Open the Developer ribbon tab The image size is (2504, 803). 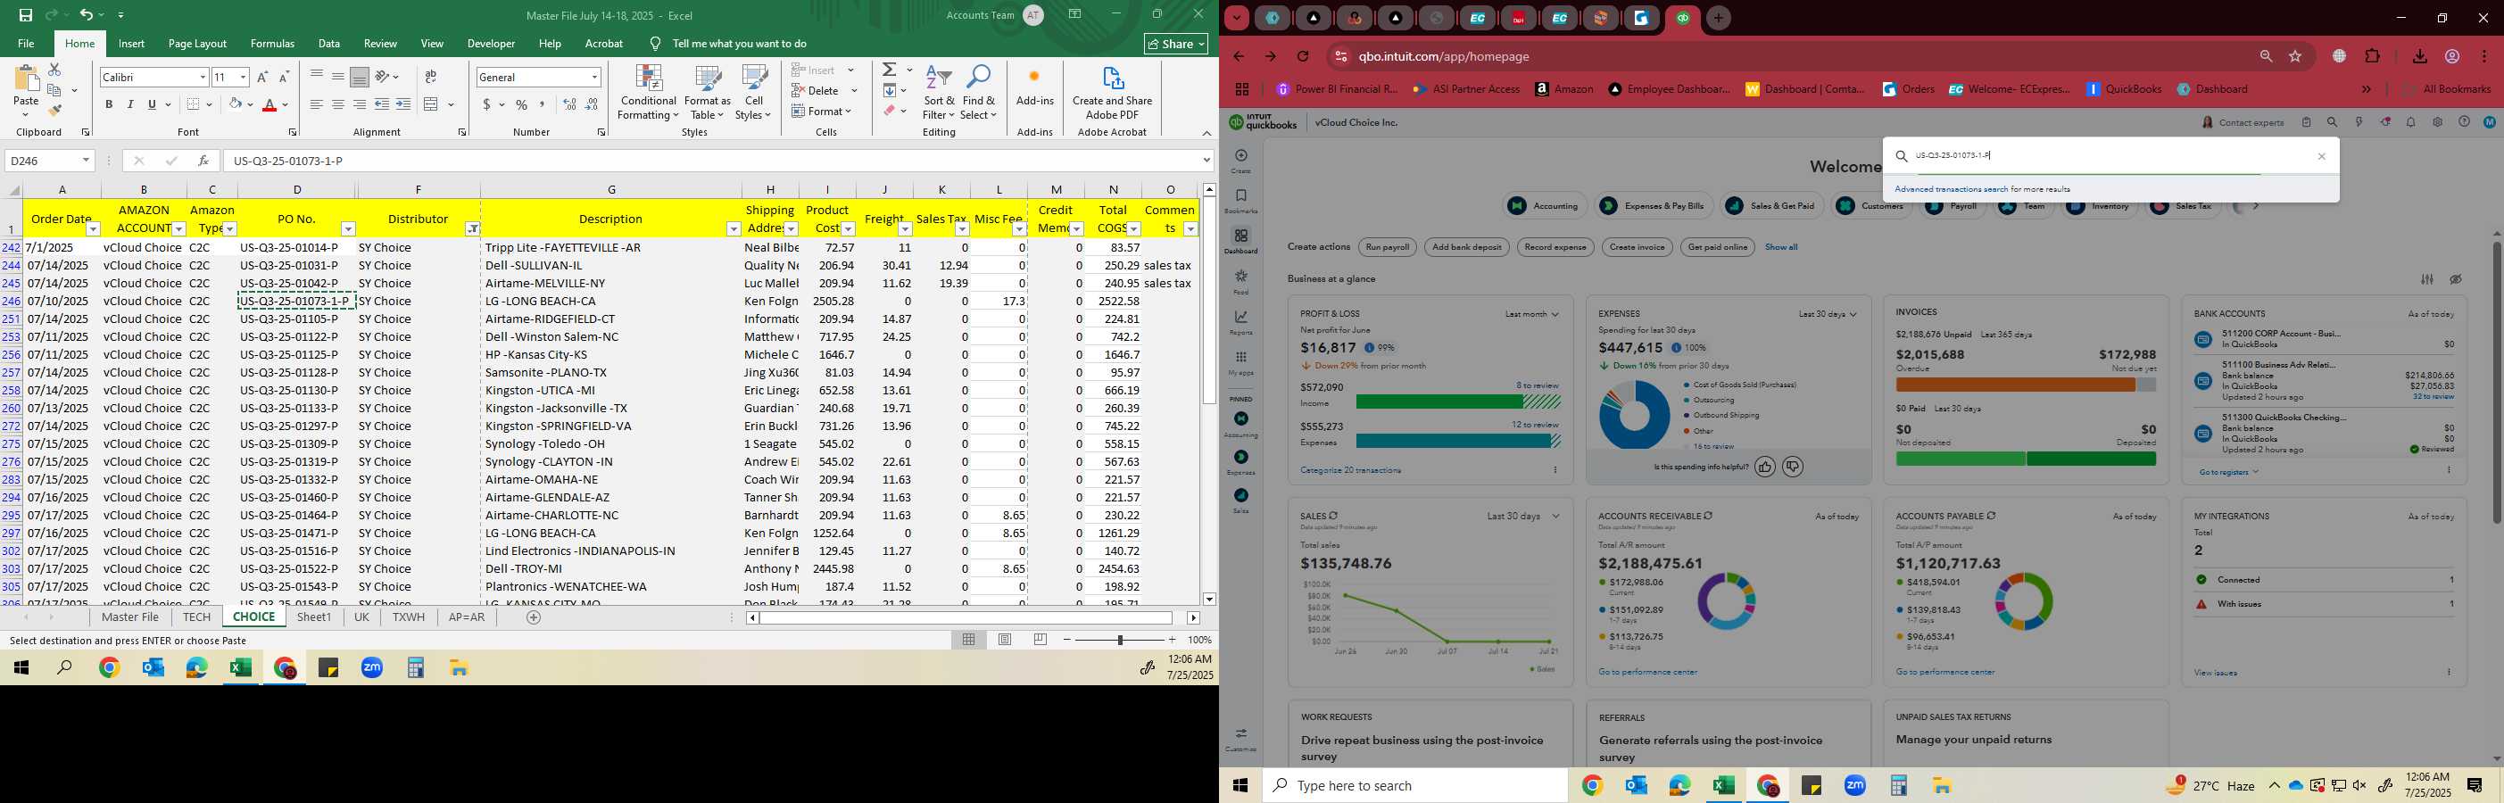pyautogui.click(x=491, y=44)
